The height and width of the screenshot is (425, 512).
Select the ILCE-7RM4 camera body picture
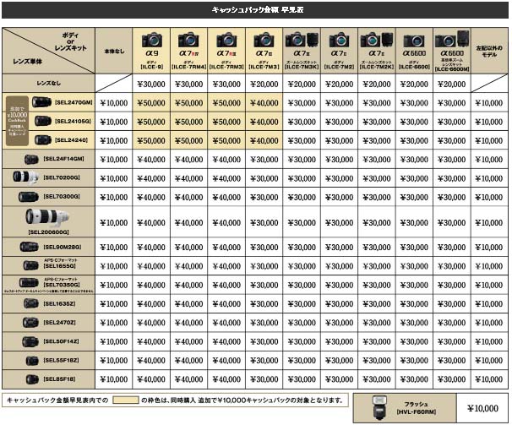pyautogui.click(x=188, y=40)
